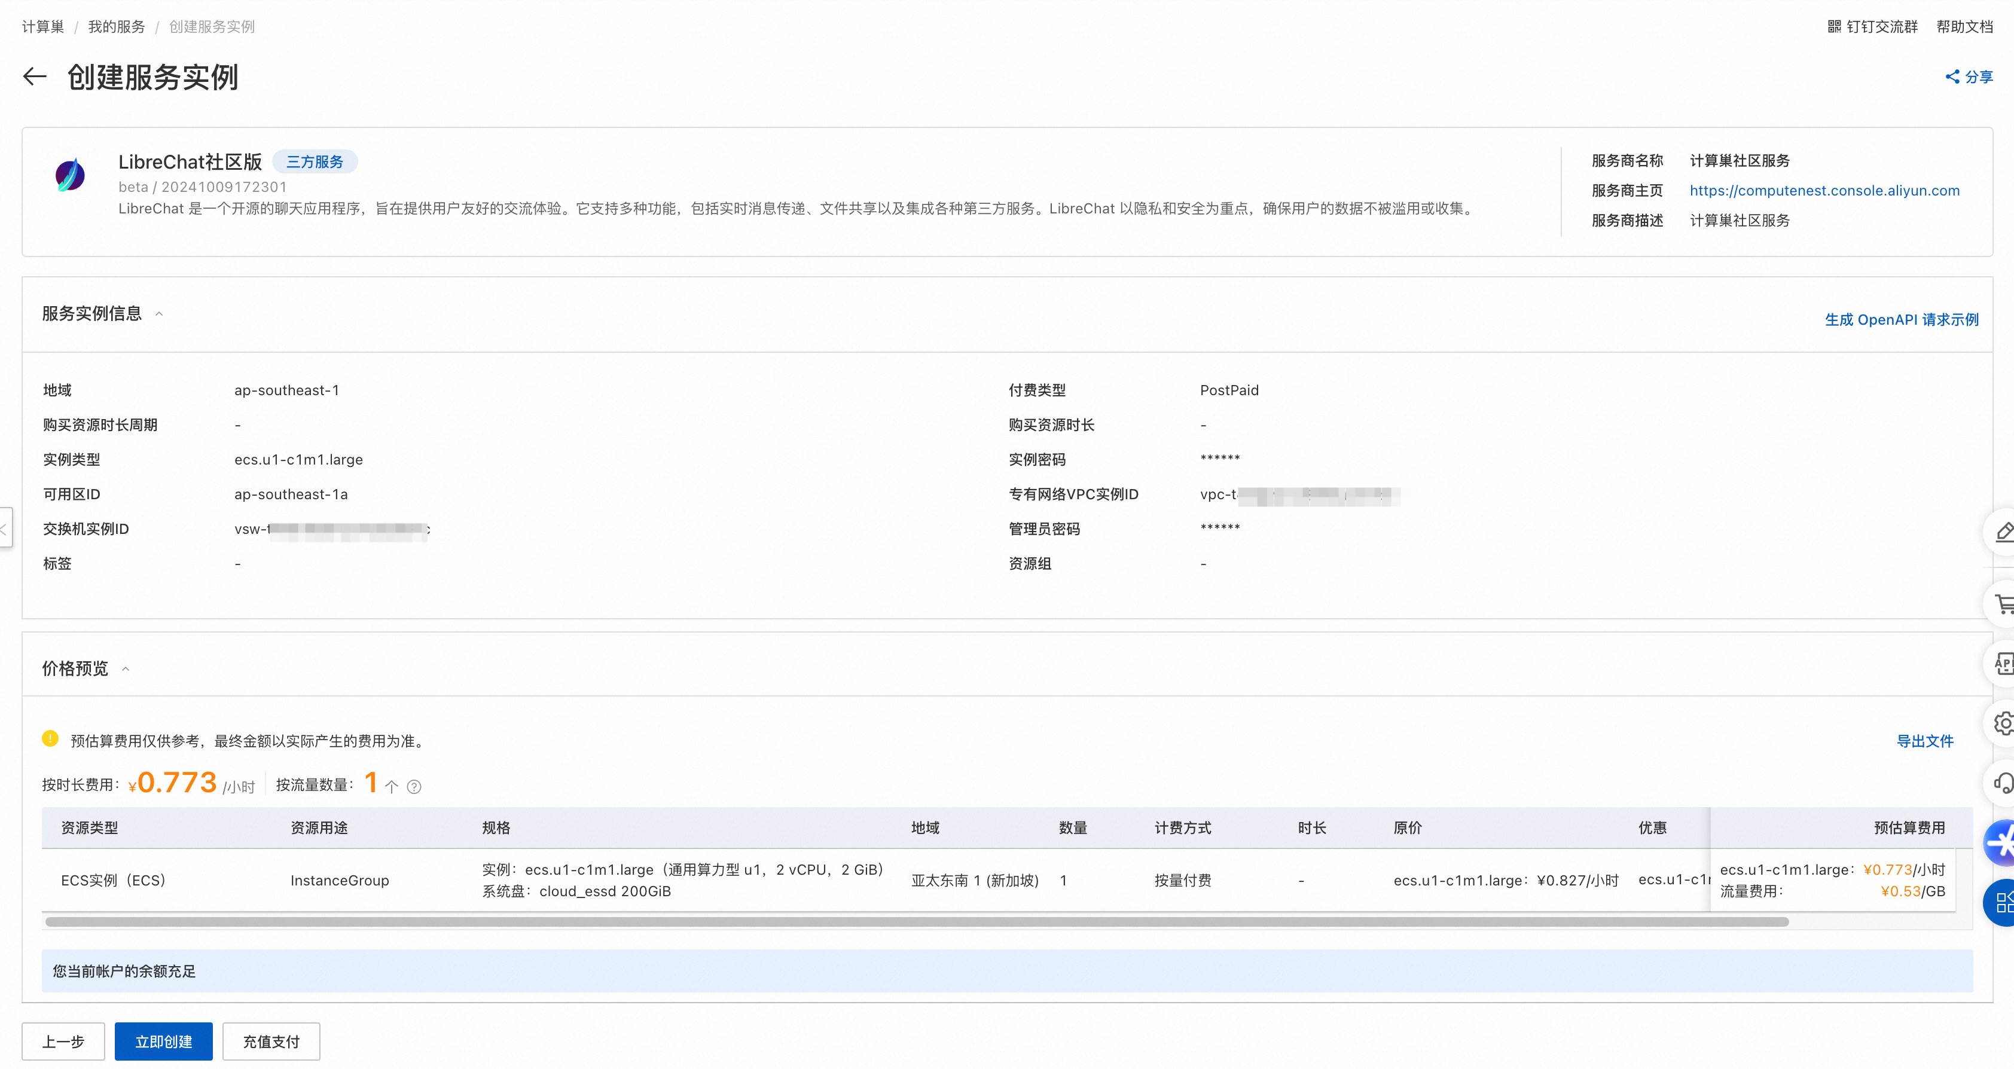Click the 您当前帐户的余额充足 notice banner

(1007, 970)
